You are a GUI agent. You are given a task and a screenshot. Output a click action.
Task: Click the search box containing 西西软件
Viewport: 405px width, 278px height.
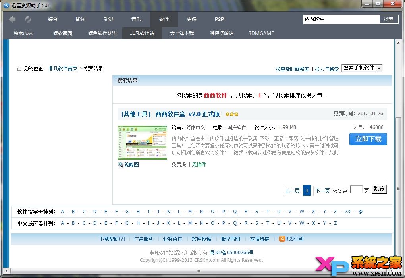pyautogui.click(x=341, y=19)
